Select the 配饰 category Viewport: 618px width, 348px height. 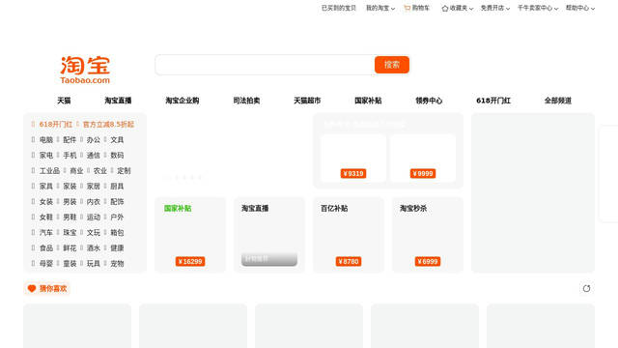117,202
